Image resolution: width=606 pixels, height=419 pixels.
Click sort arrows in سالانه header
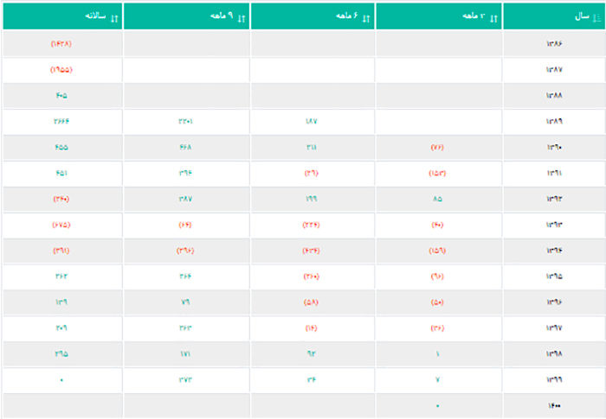pyautogui.click(x=114, y=18)
